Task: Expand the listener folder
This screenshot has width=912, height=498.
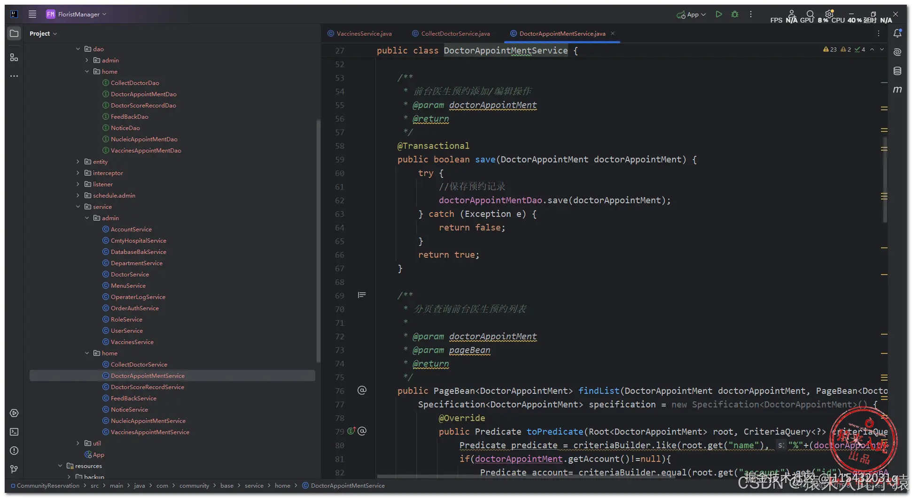Action: coord(78,184)
